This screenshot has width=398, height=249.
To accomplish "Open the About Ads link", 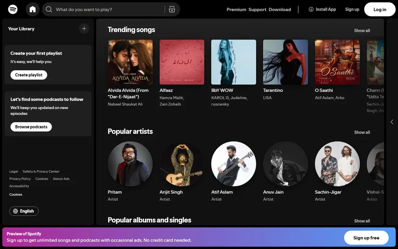I will pyautogui.click(x=61, y=179).
